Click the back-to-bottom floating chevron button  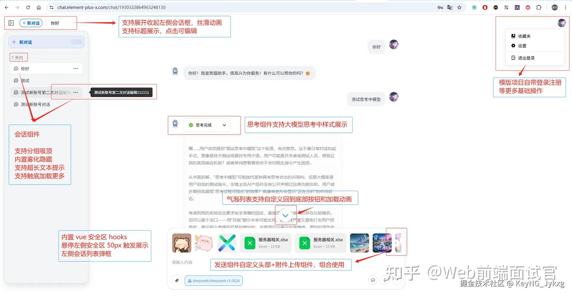click(286, 215)
